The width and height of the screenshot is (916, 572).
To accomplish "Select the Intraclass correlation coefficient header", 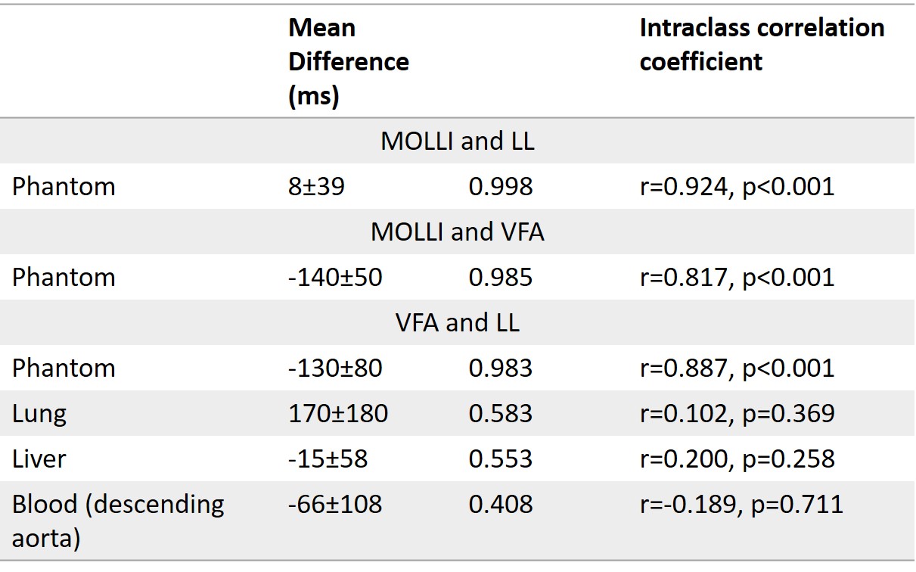I will click(761, 45).
